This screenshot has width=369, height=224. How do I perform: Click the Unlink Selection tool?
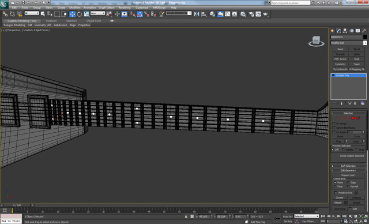[x=12, y=14]
